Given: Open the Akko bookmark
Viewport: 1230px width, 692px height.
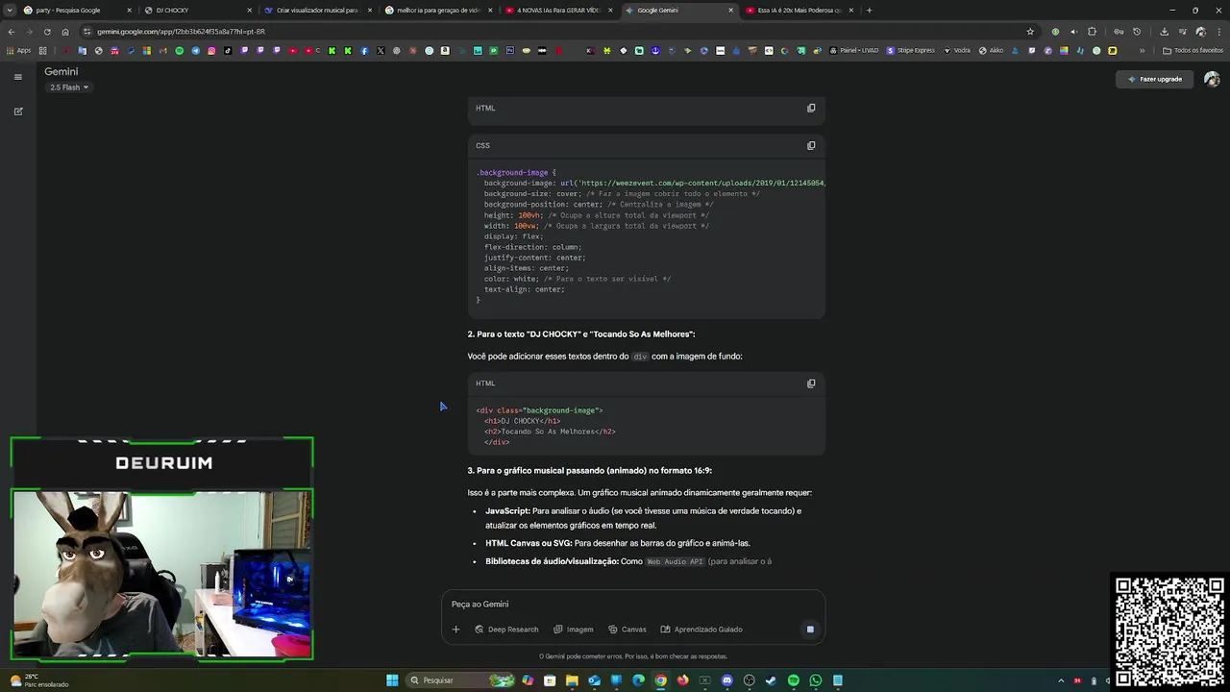Looking at the screenshot, I should (991, 51).
